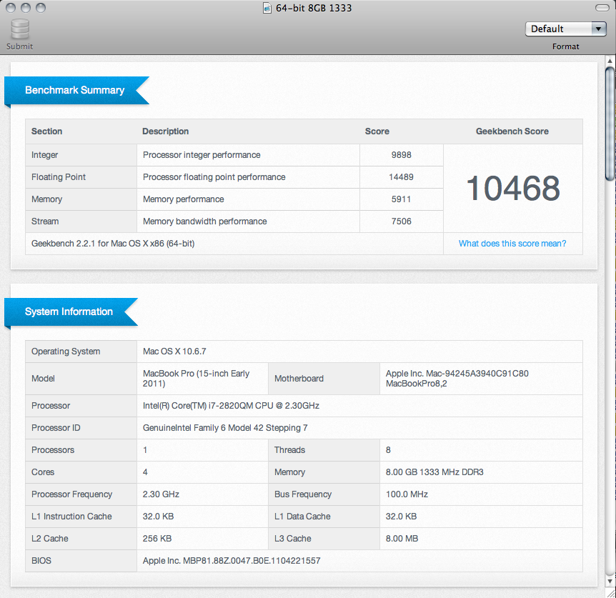The width and height of the screenshot is (616, 598).
Task: Click the 'Memory performance' description
Action: coord(184,199)
